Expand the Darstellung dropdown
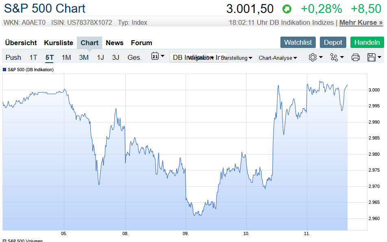The height and width of the screenshot is (242, 387). [236, 58]
